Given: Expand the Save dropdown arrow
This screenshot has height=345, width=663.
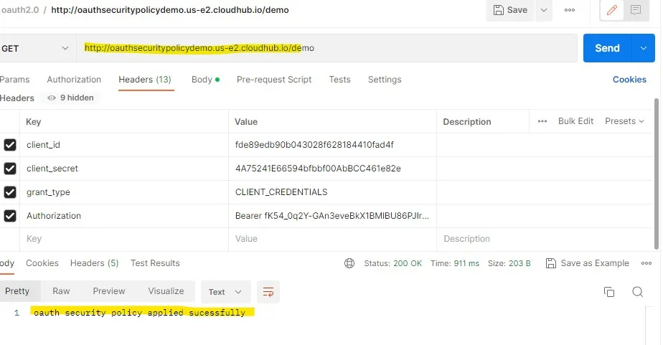Looking at the screenshot, I should click(x=544, y=10).
